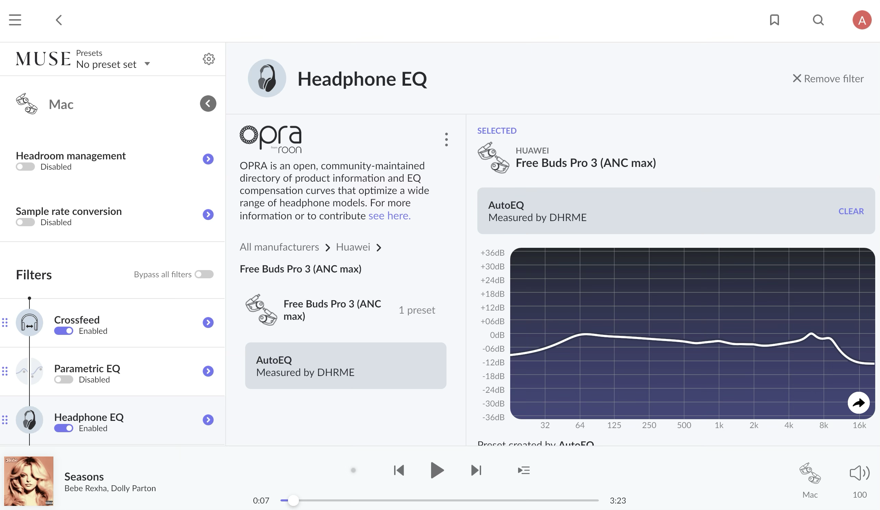
Task: Click the playback progress slider handle
Action: pyautogui.click(x=293, y=500)
